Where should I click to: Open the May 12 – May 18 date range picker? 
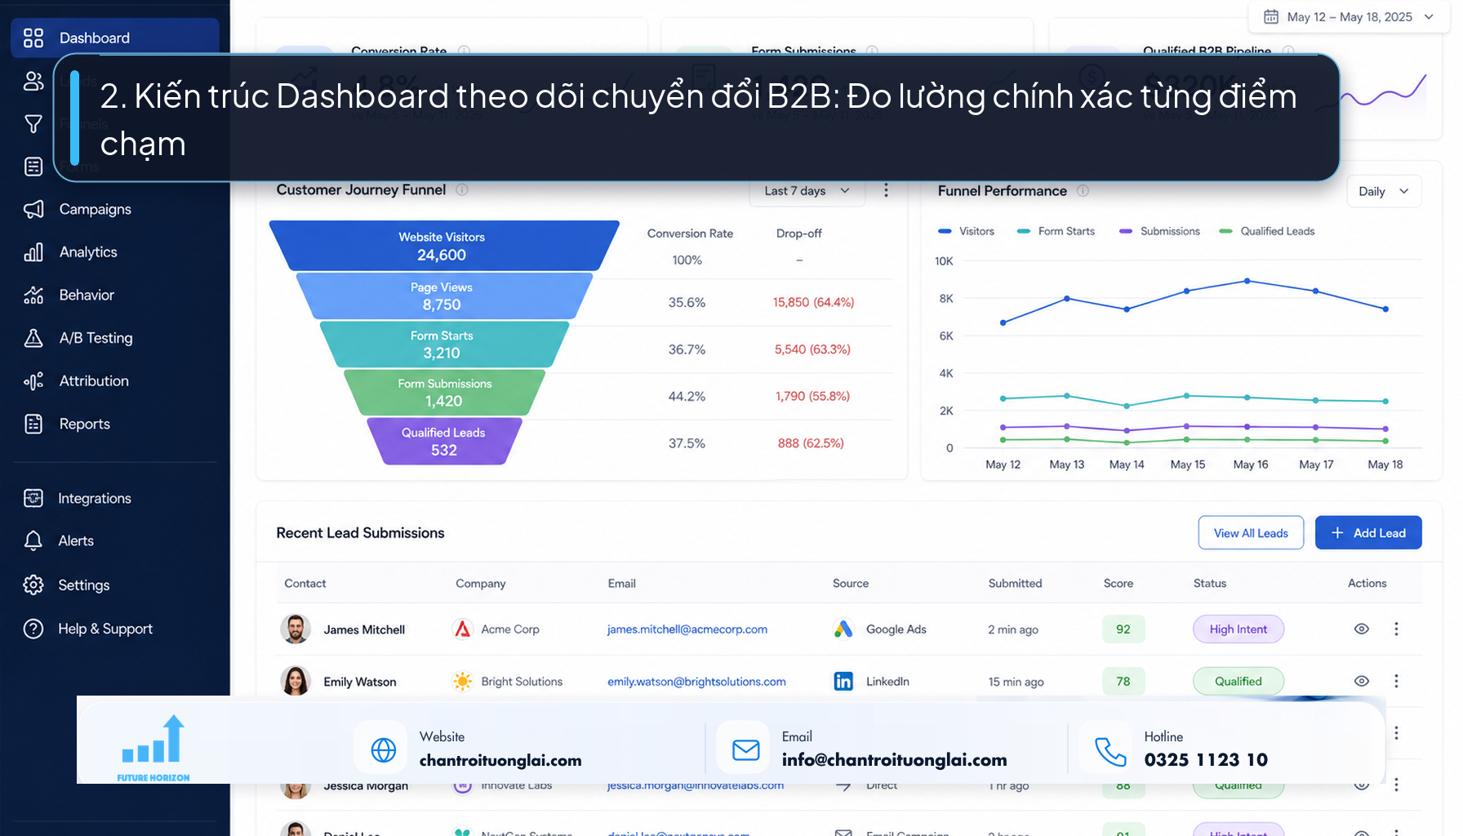[1349, 16]
